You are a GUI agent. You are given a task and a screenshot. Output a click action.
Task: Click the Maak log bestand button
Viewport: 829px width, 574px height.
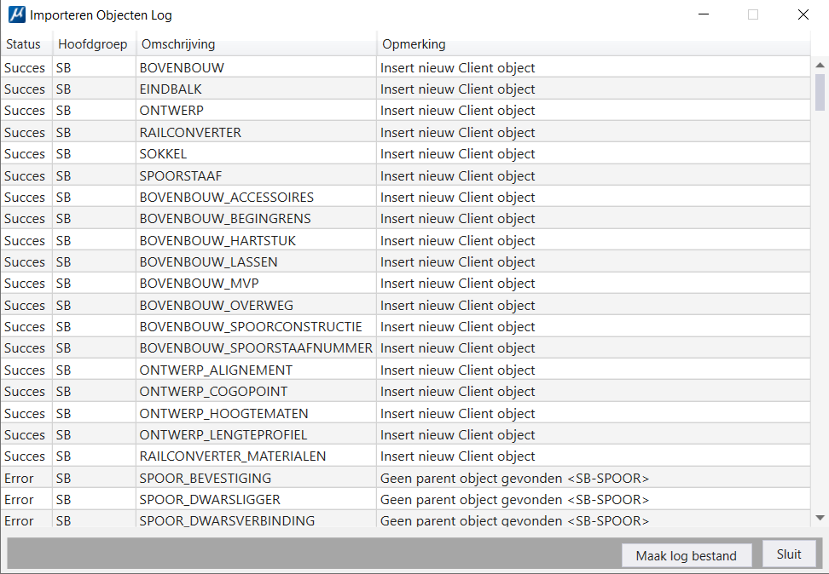[x=686, y=555]
